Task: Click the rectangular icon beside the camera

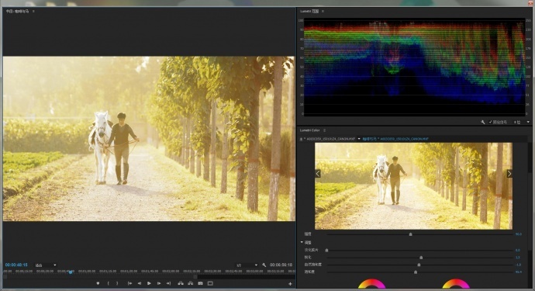Action: click(210, 283)
